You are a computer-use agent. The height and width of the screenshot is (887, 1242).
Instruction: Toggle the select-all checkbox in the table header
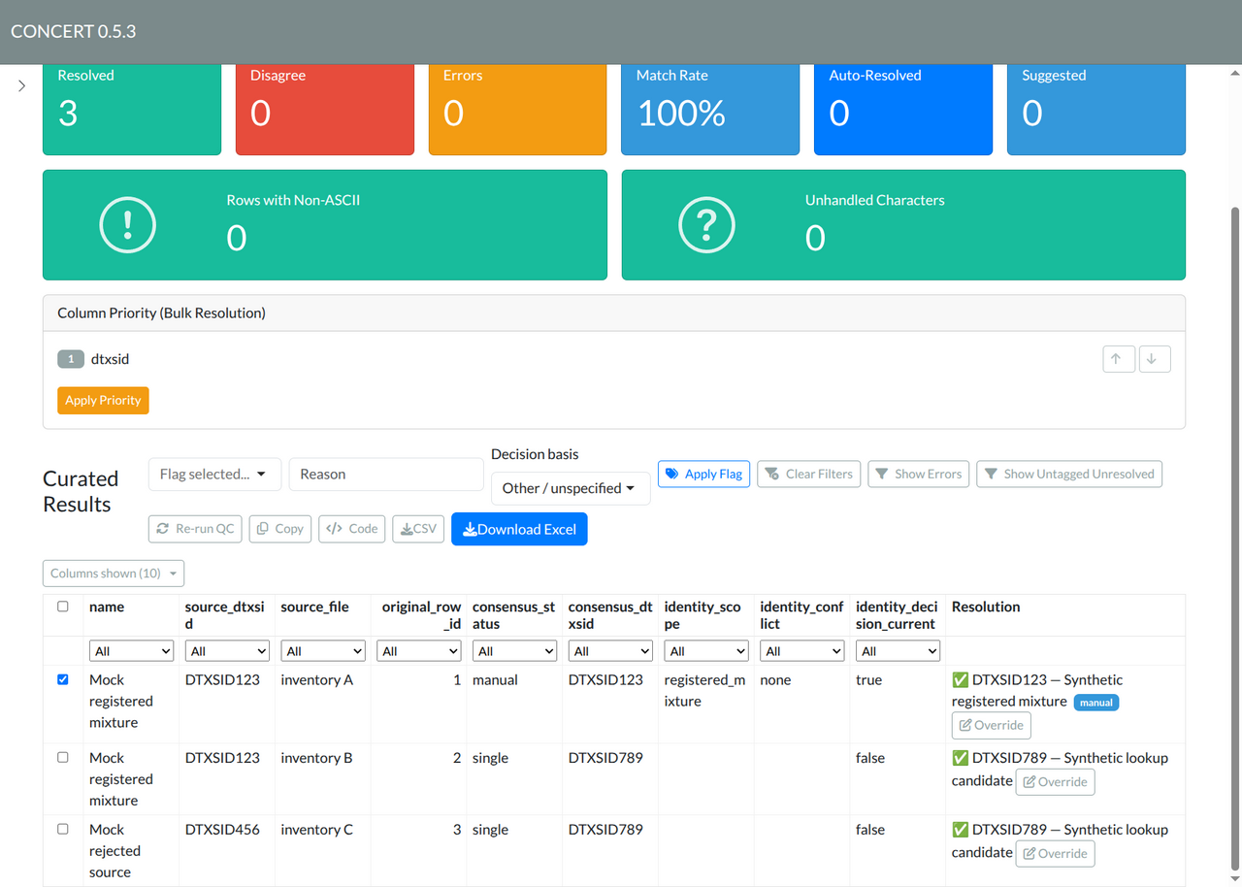(63, 607)
